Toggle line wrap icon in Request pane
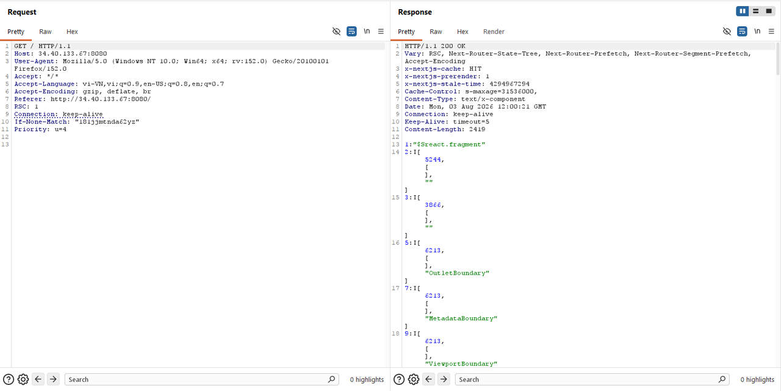 point(351,31)
